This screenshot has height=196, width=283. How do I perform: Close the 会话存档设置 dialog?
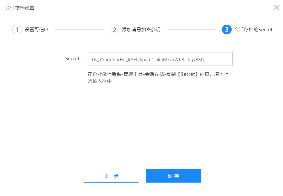click(277, 7)
